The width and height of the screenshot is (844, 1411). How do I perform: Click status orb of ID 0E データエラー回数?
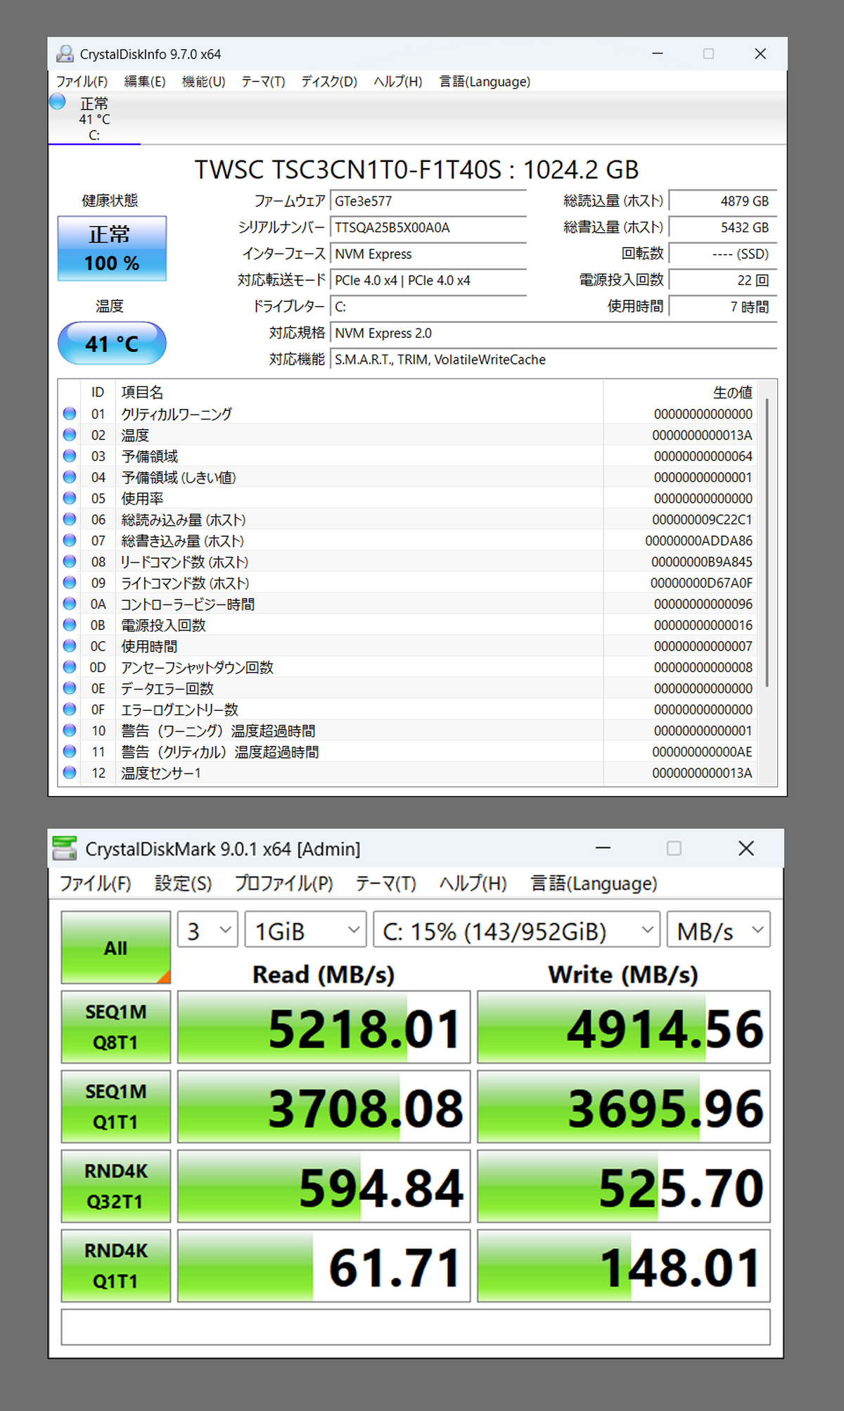pyautogui.click(x=70, y=688)
